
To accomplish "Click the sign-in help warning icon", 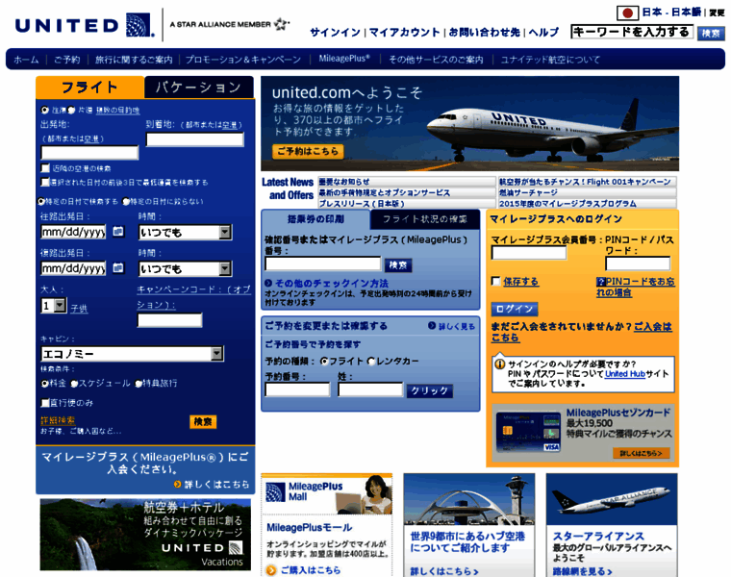I will tap(500, 364).
